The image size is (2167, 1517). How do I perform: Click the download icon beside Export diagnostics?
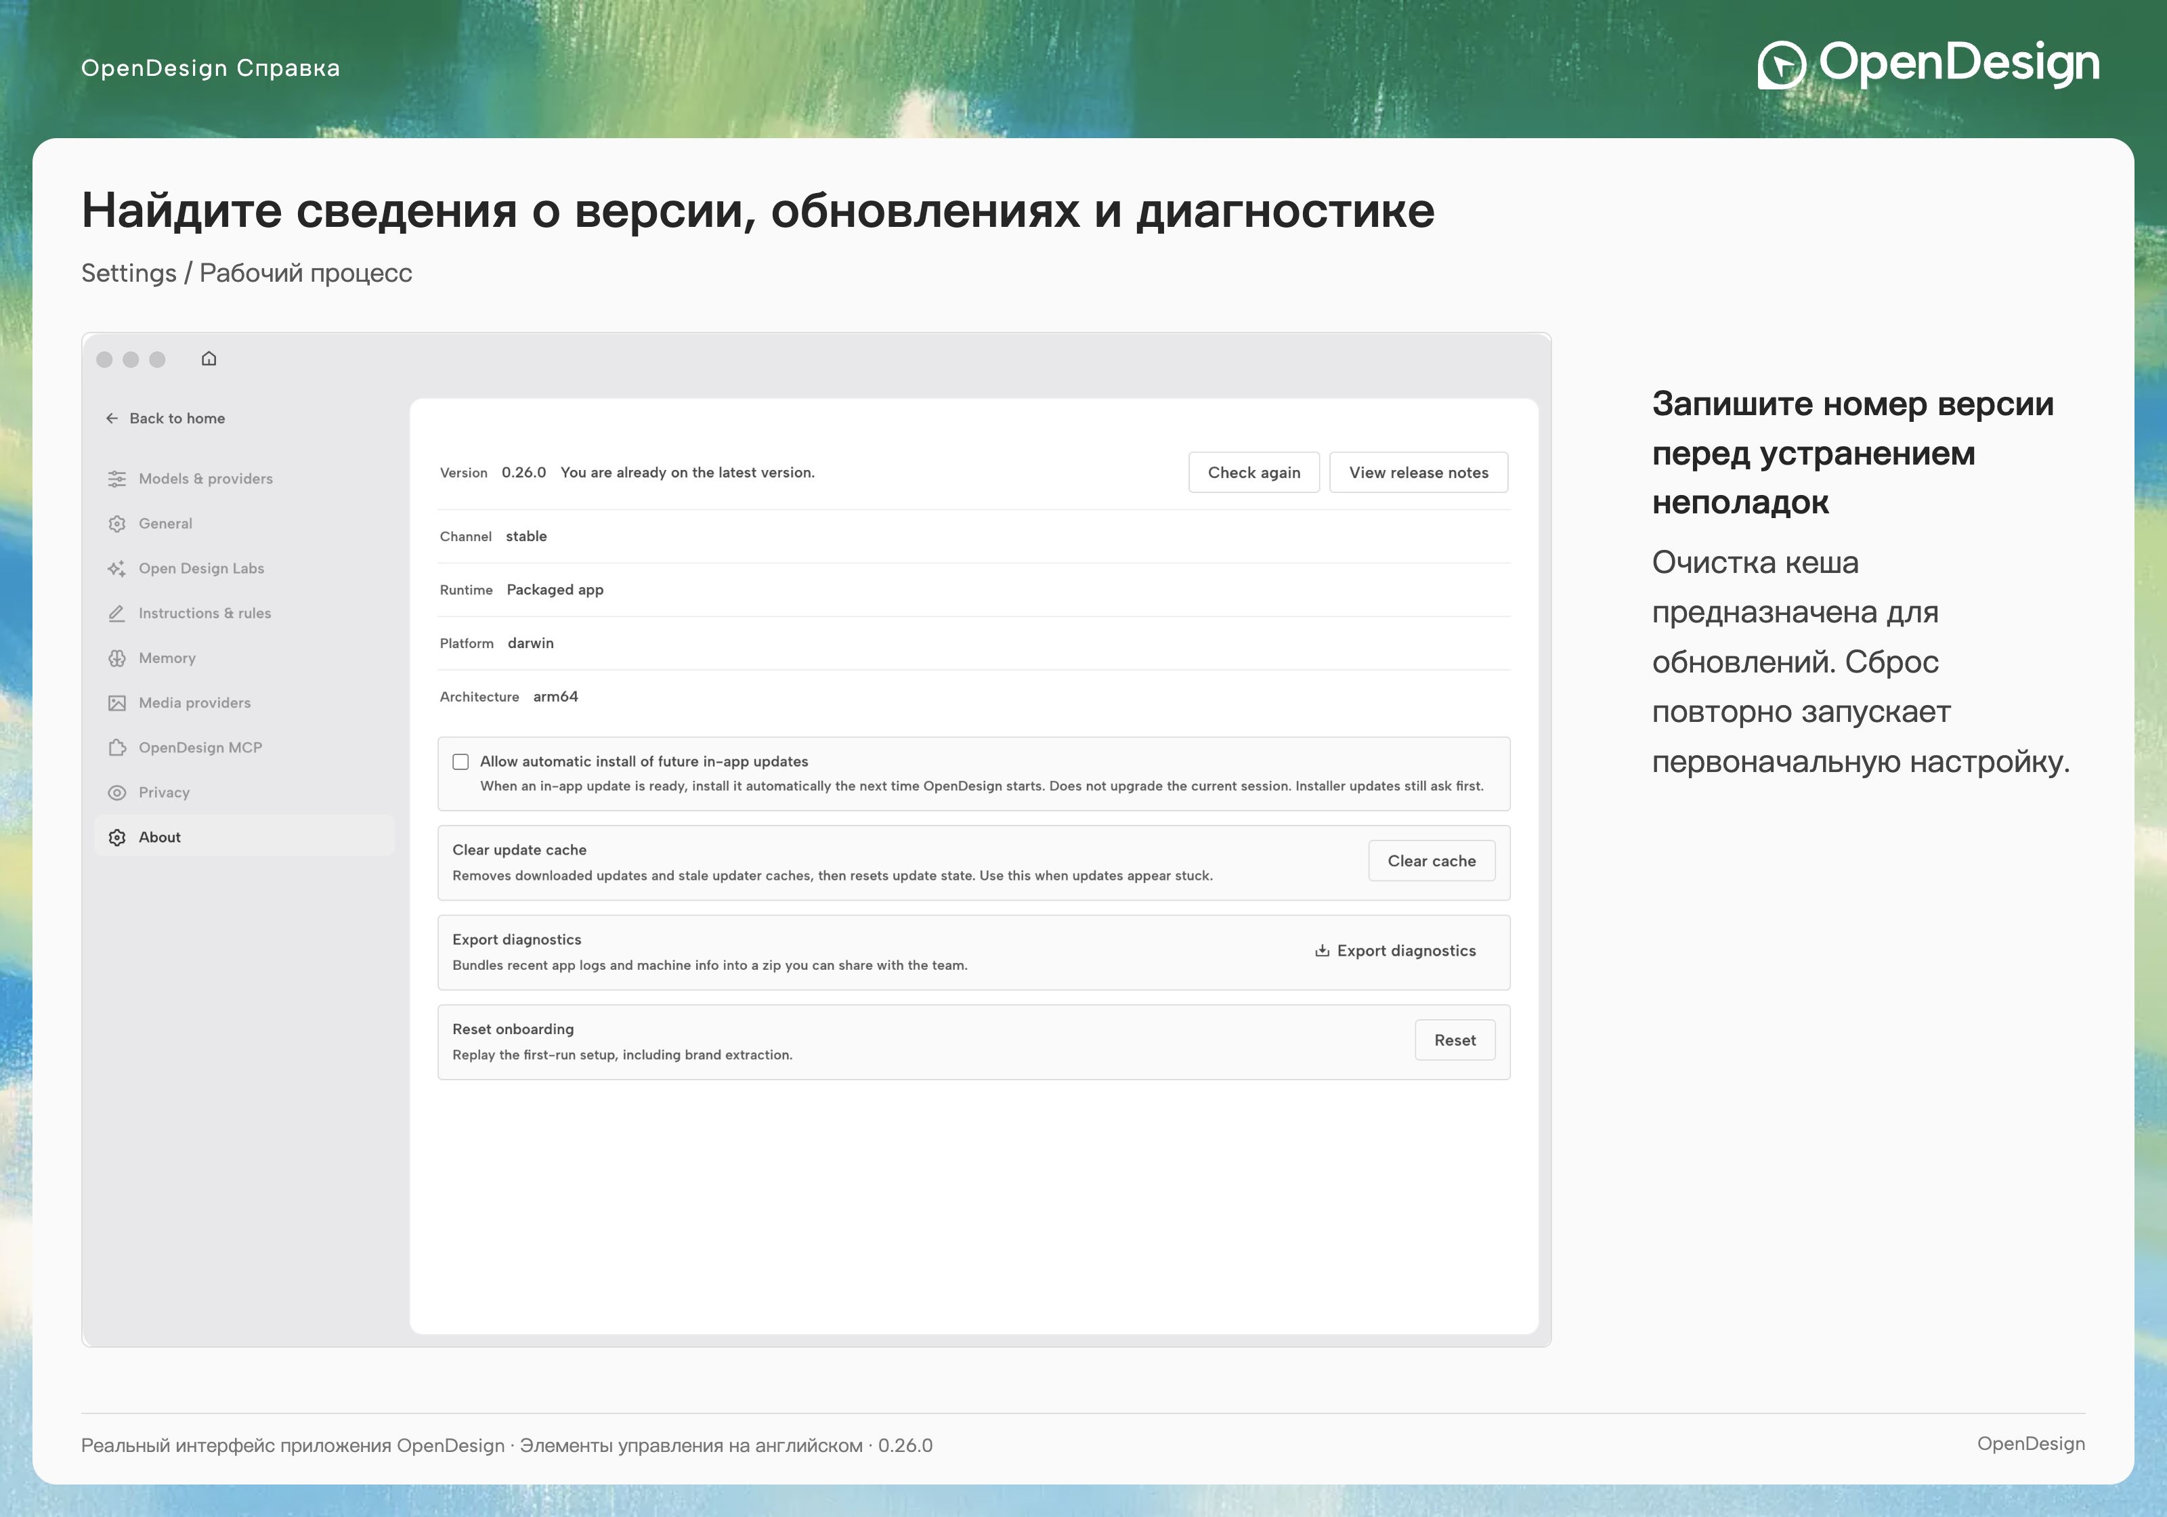1323,951
